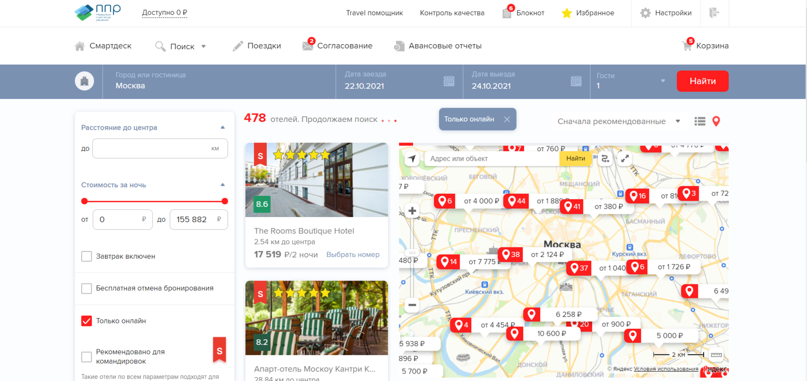The height and width of the screenshot is (381, 807).
Task: Go to Авансовые отчеты section
Action: coord(438,46)
